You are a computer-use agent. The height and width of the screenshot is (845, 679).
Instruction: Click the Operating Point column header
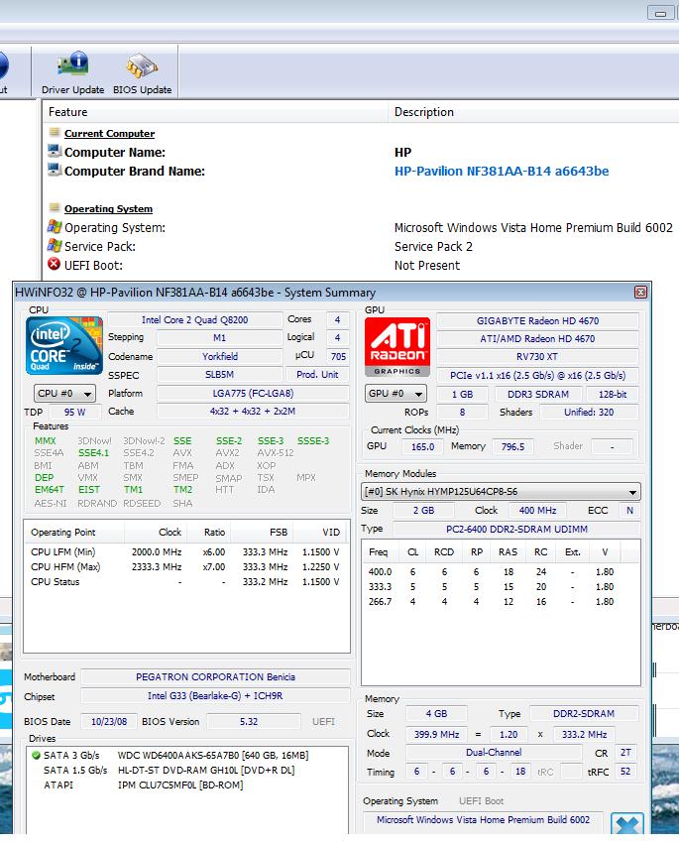[x=74, y=532]
